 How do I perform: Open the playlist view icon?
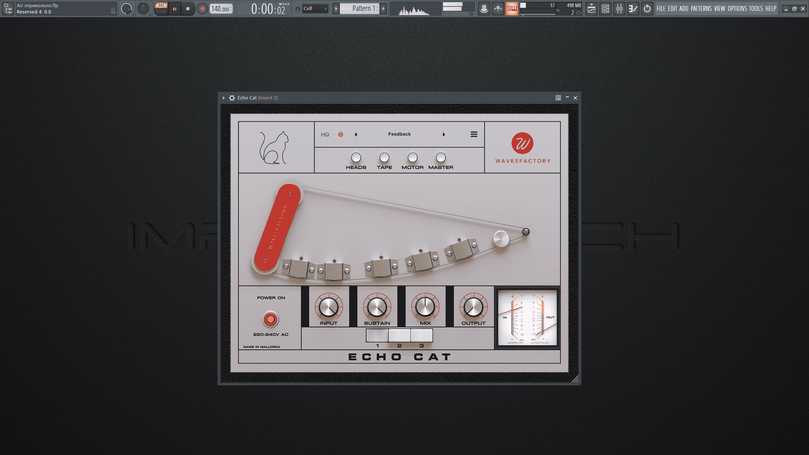click(x=592, y=8)
